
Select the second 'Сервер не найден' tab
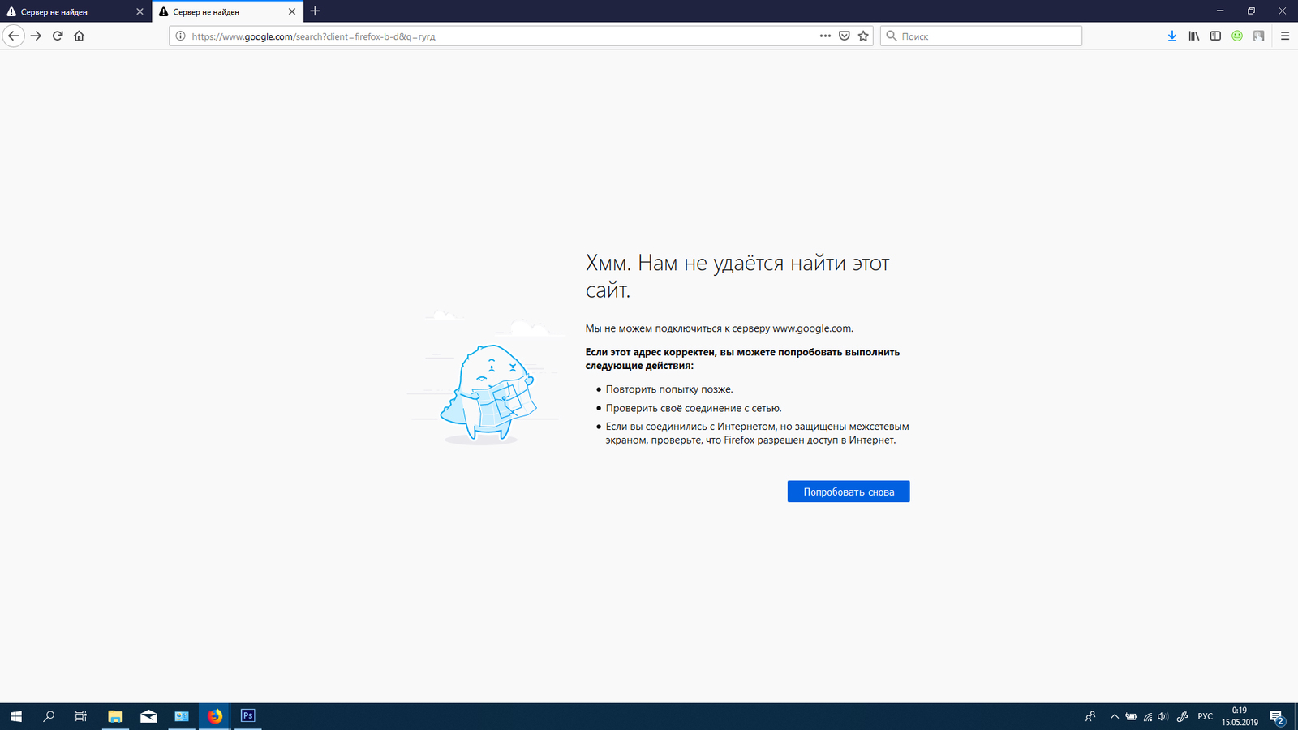click(227, 11)
